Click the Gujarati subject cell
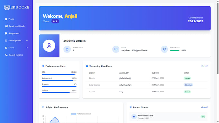The image size is (219, 123). tap(92, 92)
